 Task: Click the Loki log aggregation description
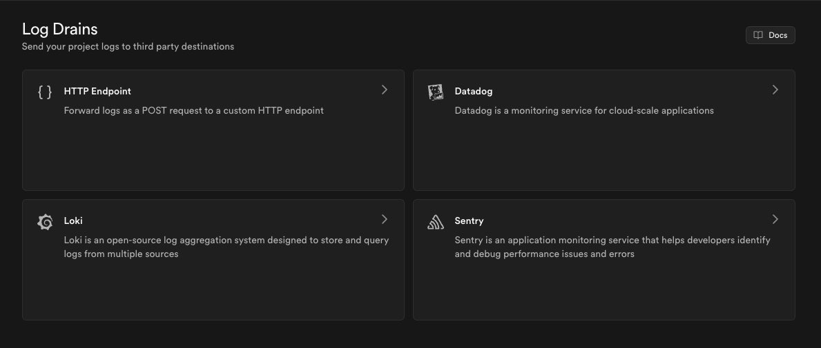tap(226, 247)
